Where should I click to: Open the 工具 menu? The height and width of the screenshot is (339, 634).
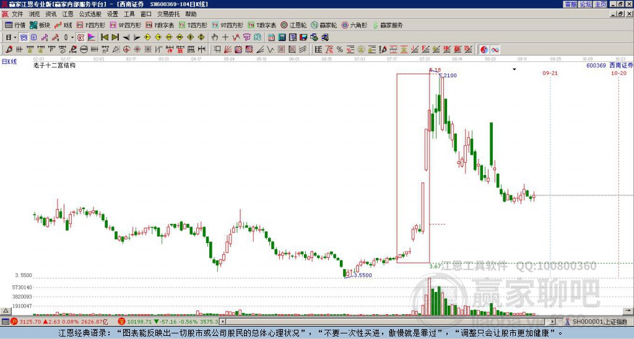point(129,14)
